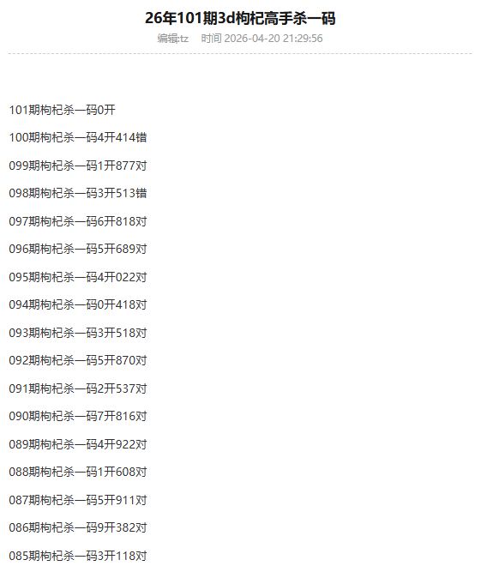
Task: Click the 096期 entry showing 689对
Action: (78, 249)
